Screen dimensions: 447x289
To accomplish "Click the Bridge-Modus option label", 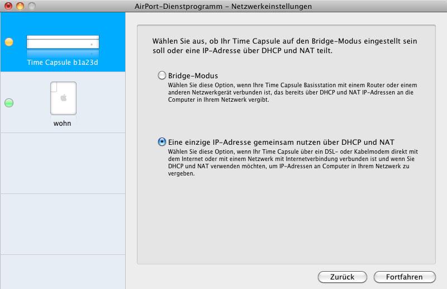I will (193, 75).
